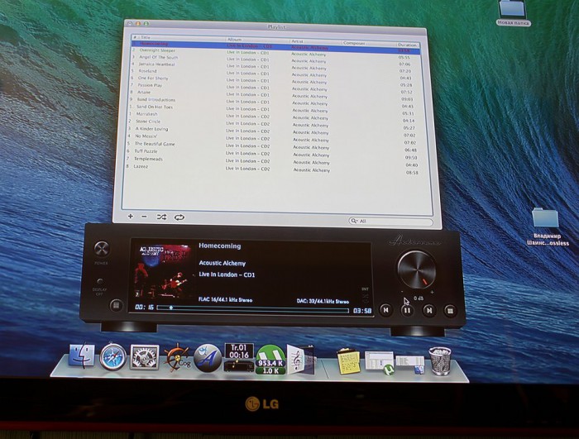This screenshot has width=579, height=439.
Task: Click the playlist search field
Action: point(390,222)
